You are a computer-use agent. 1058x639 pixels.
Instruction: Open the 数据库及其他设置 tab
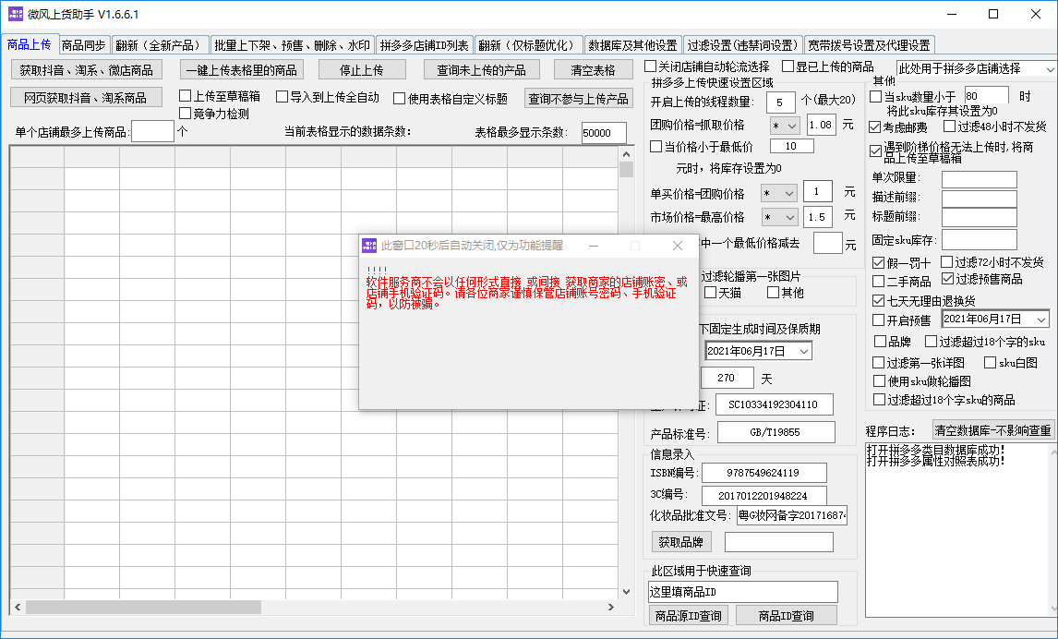(633, 45)
